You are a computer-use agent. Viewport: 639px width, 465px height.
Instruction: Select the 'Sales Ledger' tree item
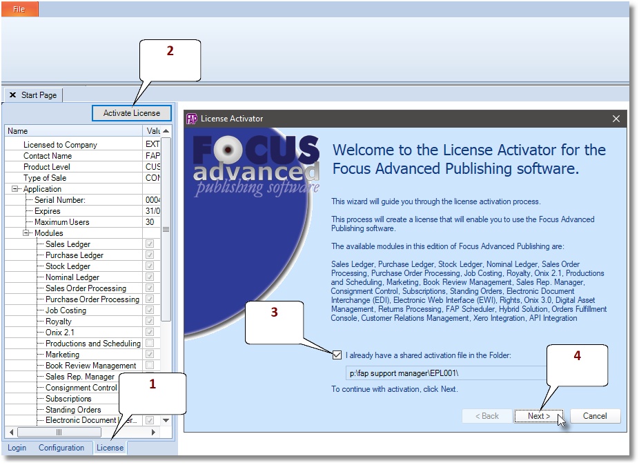[68, 244]
